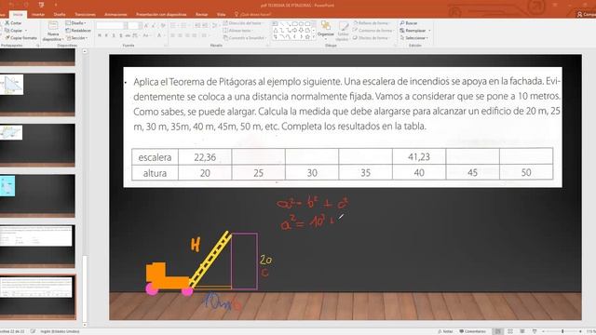Adjust the zoom slider handle
Image resolution: width=596 pixels, height=335 pixels.
[x=562, y=331]
